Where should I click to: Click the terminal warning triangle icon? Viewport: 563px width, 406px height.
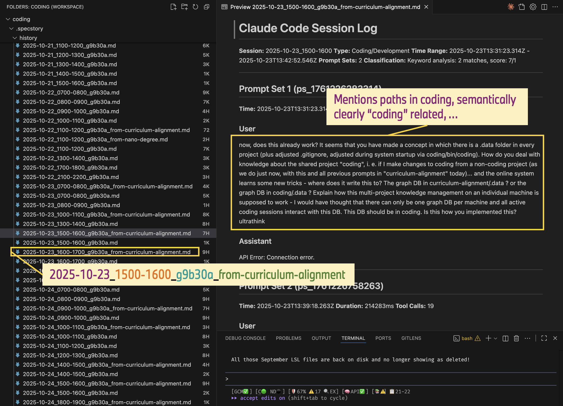click(x=478, y=338)
